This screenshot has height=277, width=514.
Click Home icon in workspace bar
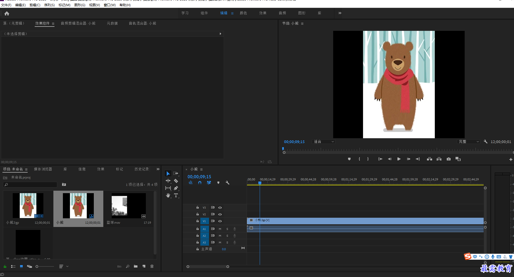click(x=7, y=13)
